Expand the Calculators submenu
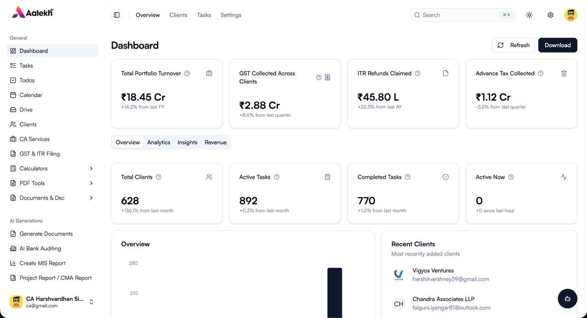Image resolution: width=587 pixels, height=318 pixels. point(91,168)
